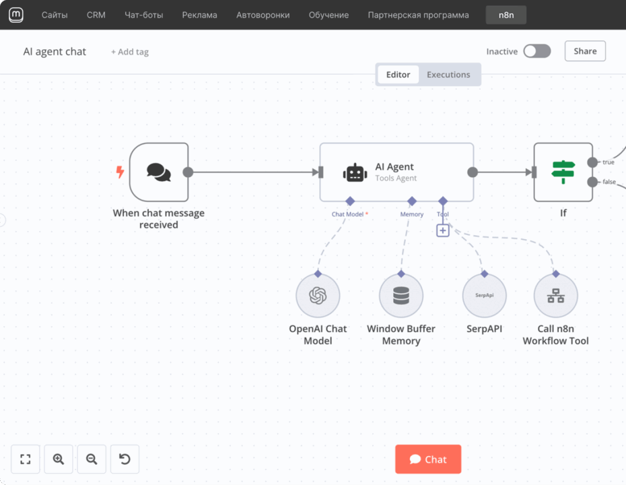Open the Call n8n Workflow Tool node
Viewport: 626px width, 485px height.
(x=555, y=296)
